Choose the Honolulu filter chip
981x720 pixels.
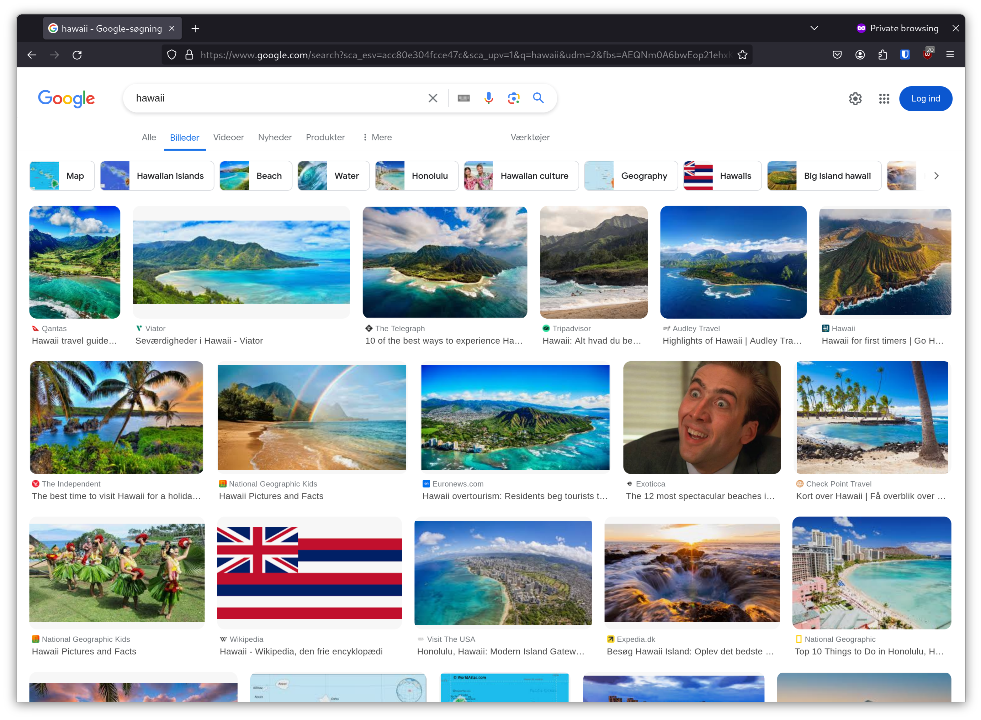coord(416,176)
